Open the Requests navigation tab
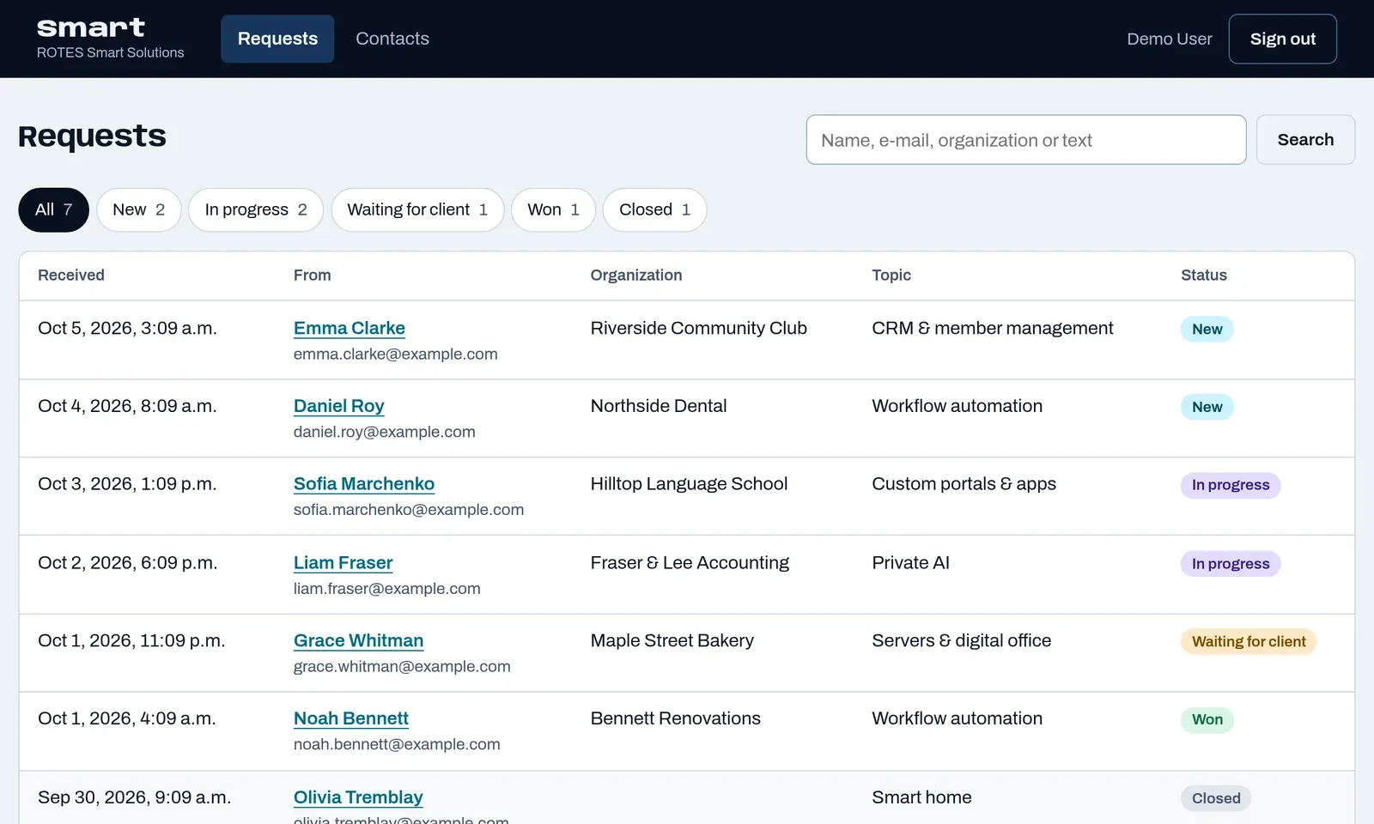Image resolution: width=1374 pixels, height=824 pixels. (277, 39)
